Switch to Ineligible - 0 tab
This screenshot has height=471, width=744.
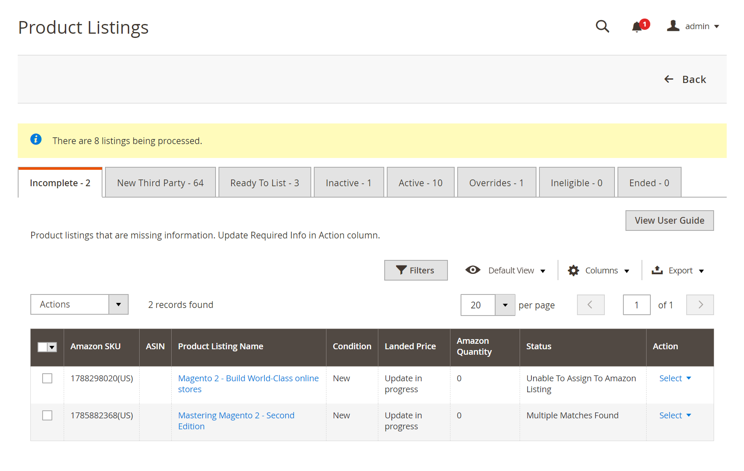click(x=577, y=183)
